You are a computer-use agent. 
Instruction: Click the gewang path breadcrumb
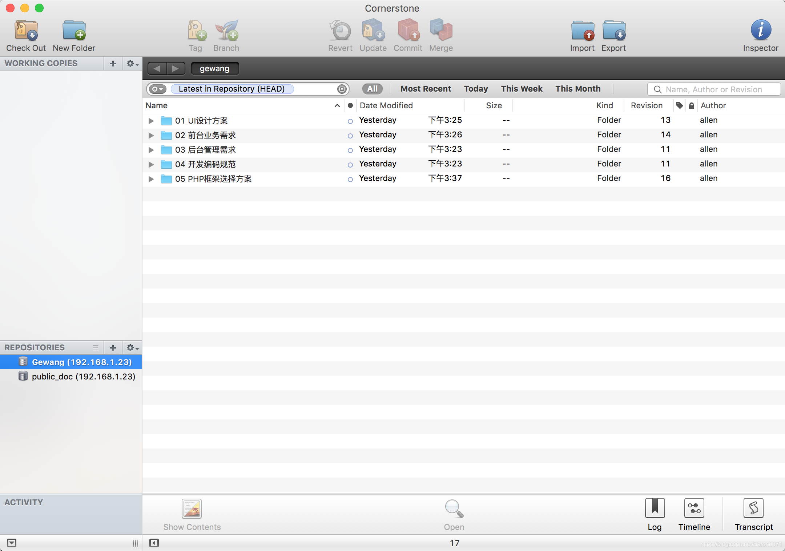(215, 68)
